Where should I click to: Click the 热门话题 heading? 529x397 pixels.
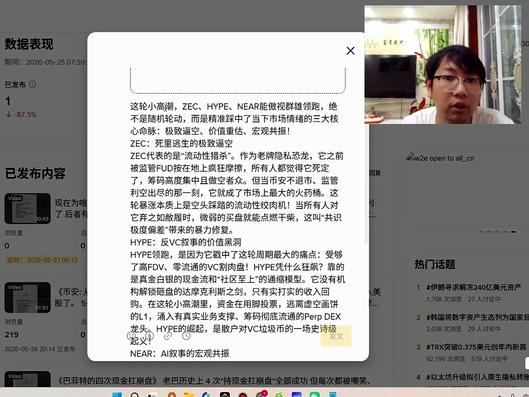pyautogui.click(x=435, y=264)
